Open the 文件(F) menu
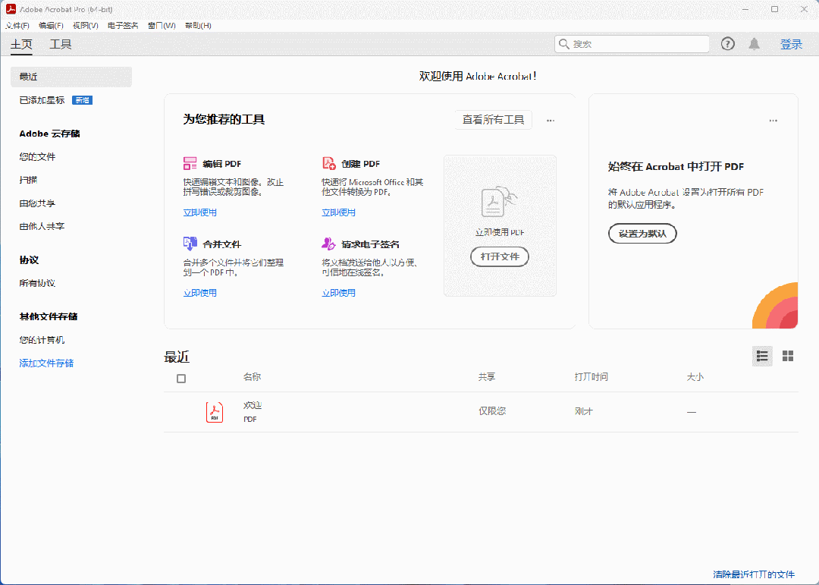The height and width of the screenshot is (585, 819). tap(17, 25)
